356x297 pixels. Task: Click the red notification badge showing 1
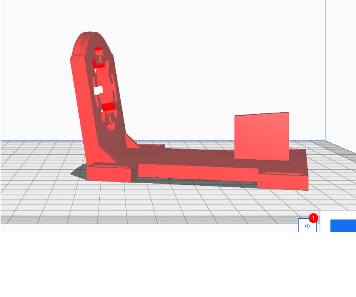tap(313, 218)
